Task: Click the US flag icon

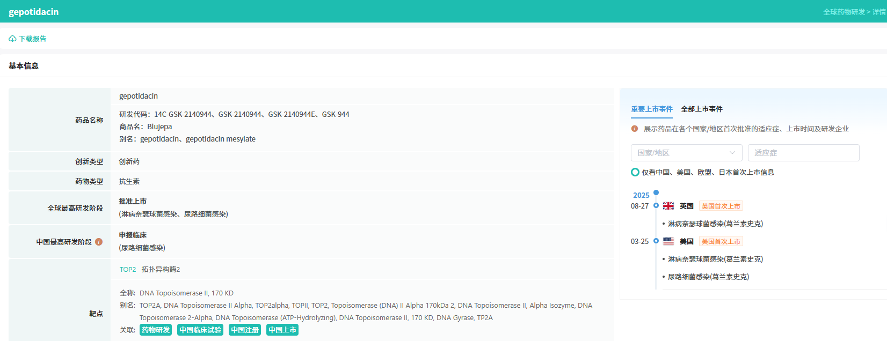Action: tap(668, 241)
